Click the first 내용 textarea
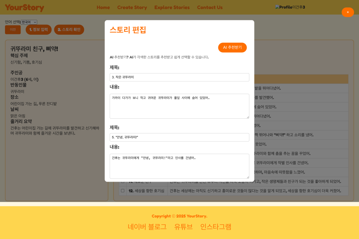 [179, 106]
